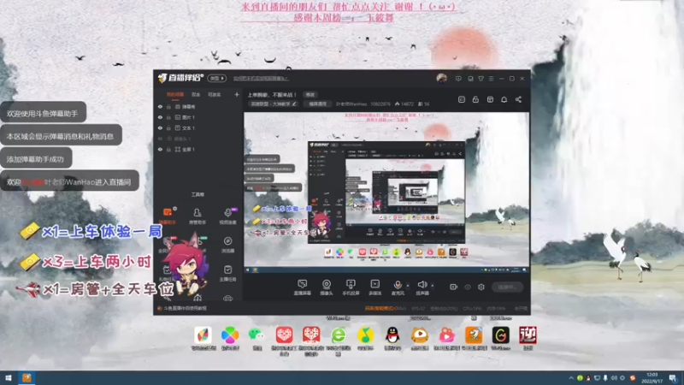Toggle the padlock icon above the preview
The height and width of the screenshot is (385, 684).
pos(475,99)
